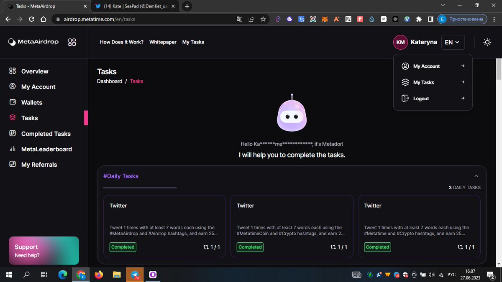
Task: Open Wallets in the sidebar
Action: click(x=32, y=102)
